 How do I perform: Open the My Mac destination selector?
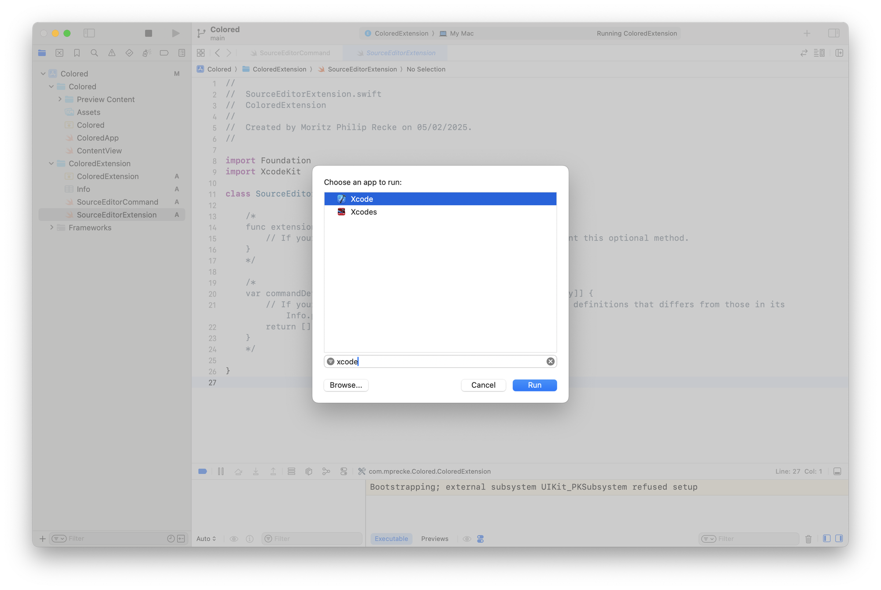pos(456,33)
